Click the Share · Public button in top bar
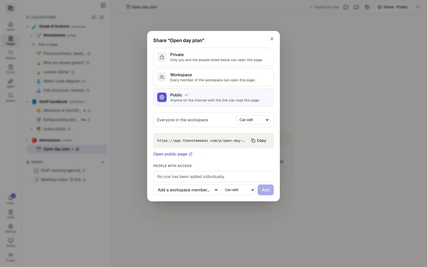Screen dimensions: 427x267 pyautogui.click(x=393, y=7)
